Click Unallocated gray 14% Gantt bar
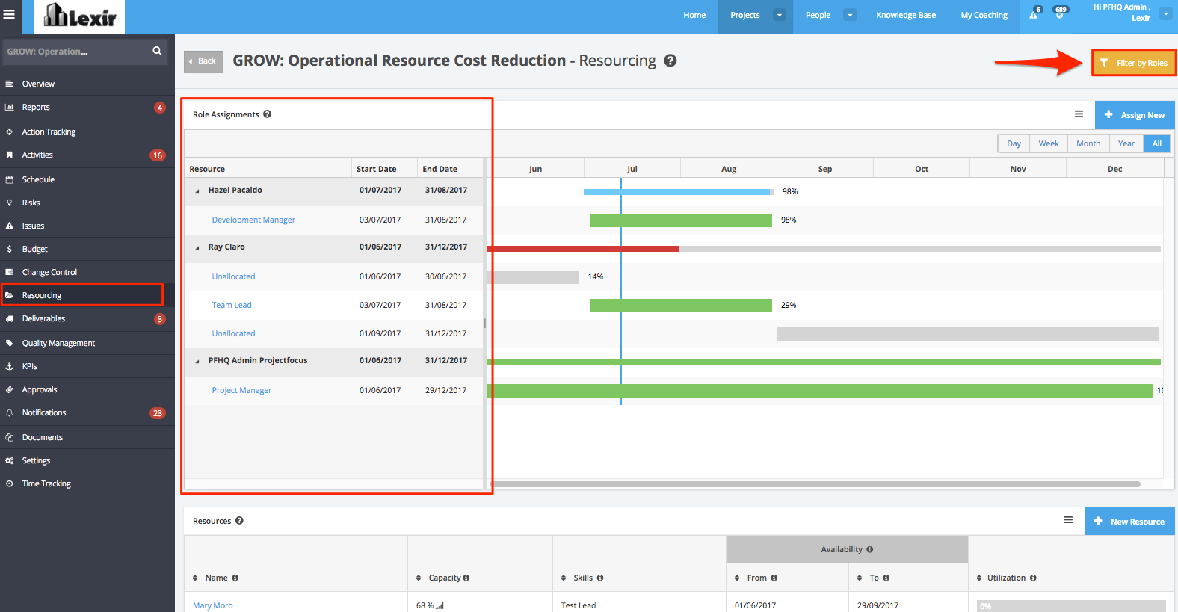 pos(534,276)
